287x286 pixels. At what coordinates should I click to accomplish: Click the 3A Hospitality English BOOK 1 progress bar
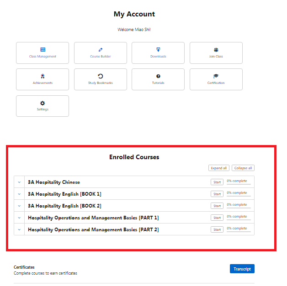239,196
